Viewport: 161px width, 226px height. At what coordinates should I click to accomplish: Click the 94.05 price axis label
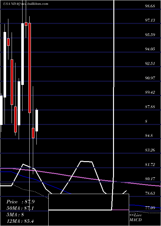point(150,49)
